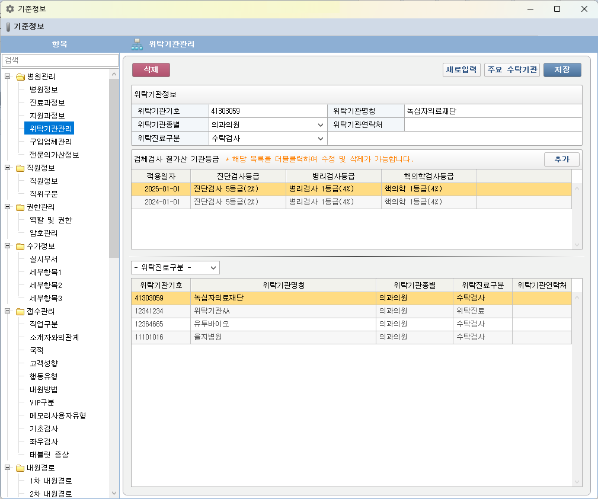
Task: Click the sidebar 검색 input field
Action: point(60,60)
